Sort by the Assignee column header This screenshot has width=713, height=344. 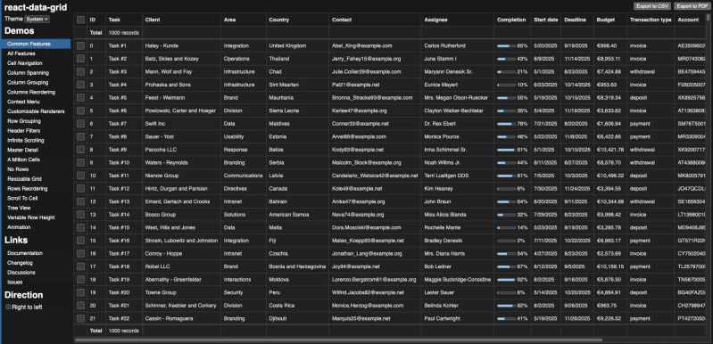[x=458, y=20]
